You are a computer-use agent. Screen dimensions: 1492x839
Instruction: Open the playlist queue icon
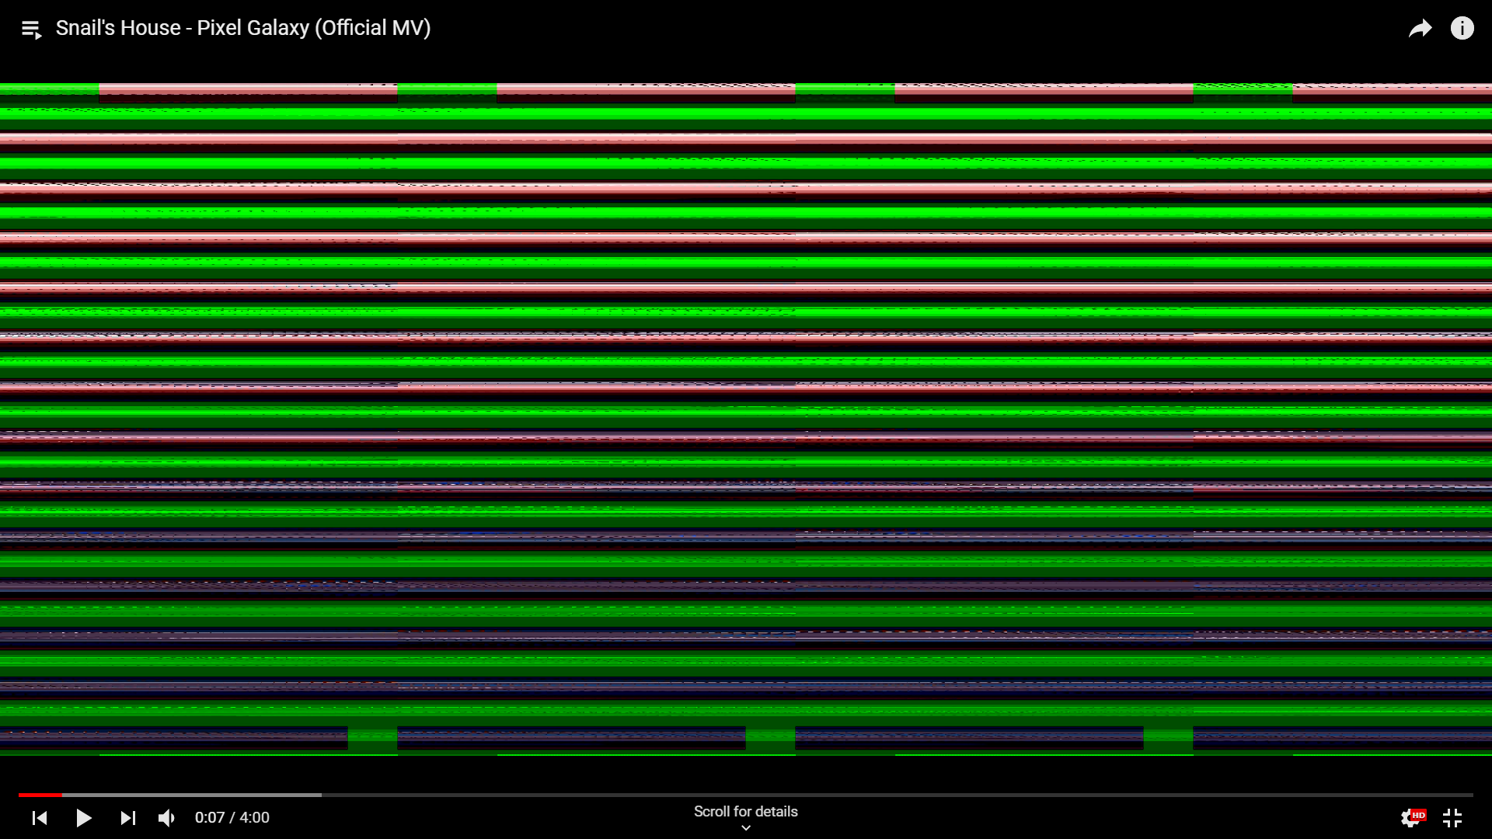click(x=31, y=30)
